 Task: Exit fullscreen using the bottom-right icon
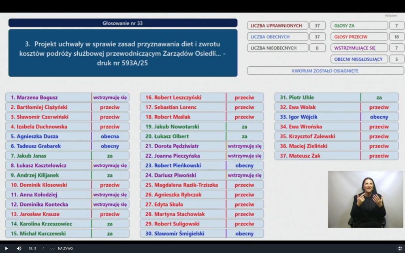pos(400,249)
